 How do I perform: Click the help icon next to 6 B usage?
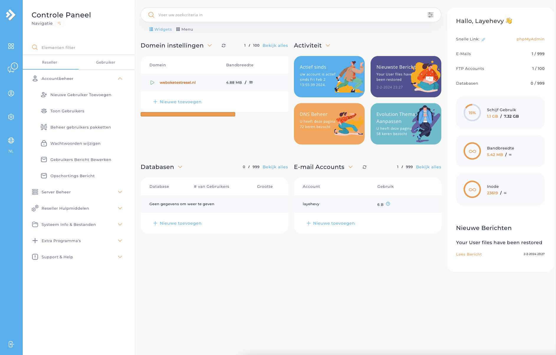coord(388,203)
